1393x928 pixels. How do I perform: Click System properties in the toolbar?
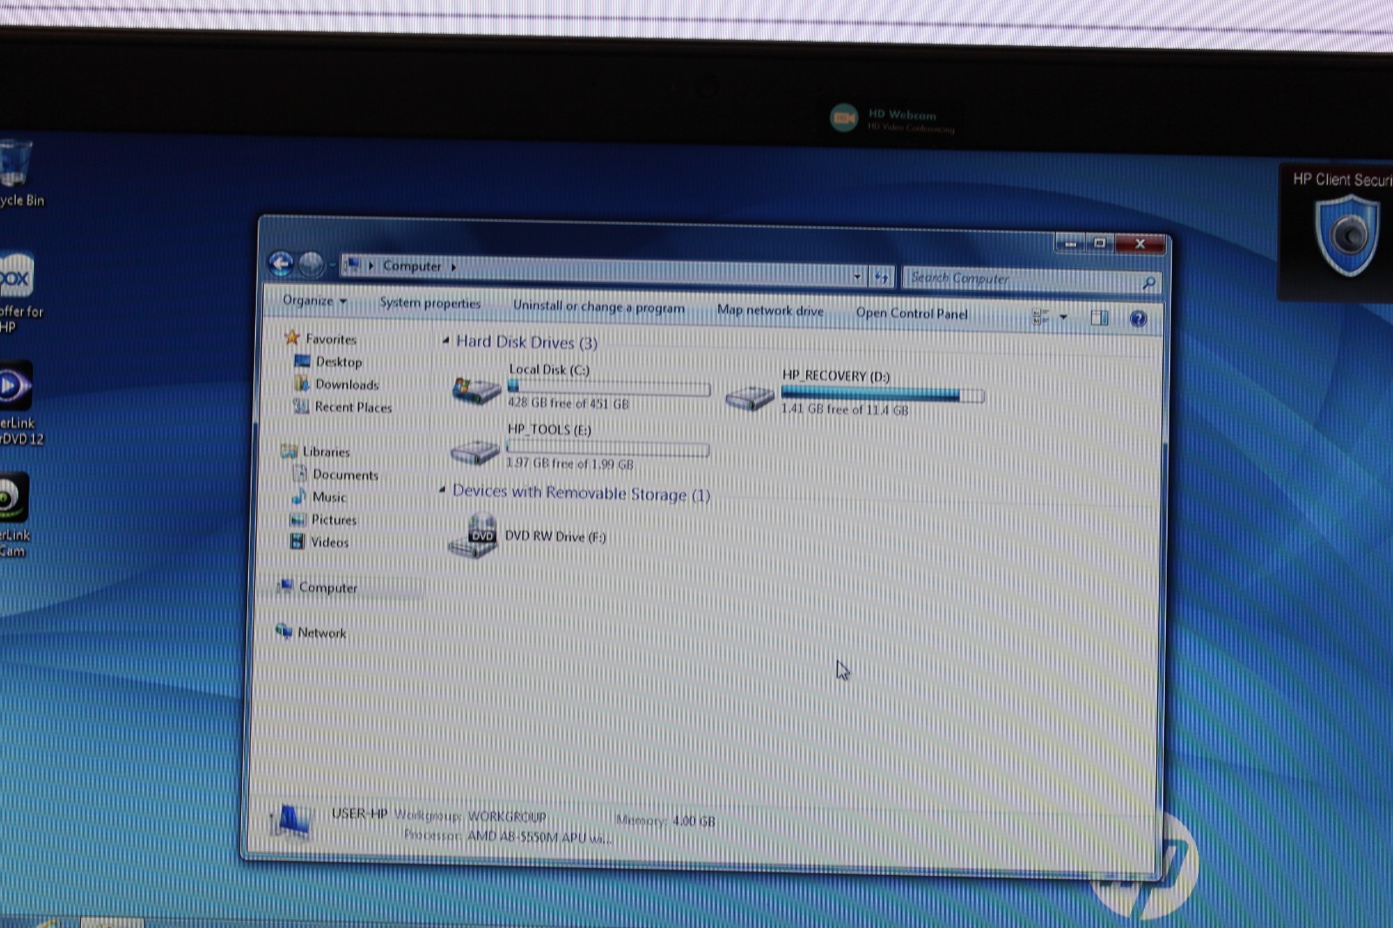coord(430,303)
